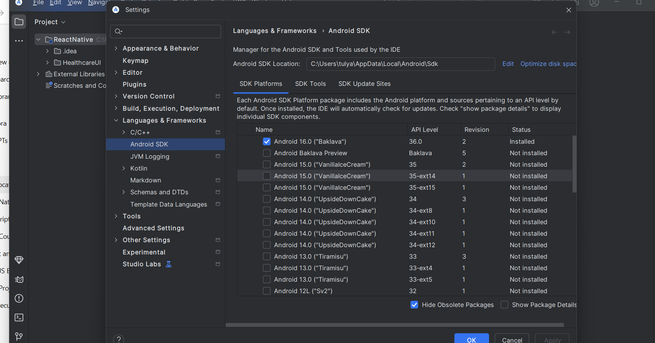This screenshot has width=655, height=343.
Task: Open the Version Control branch icon
Action: pos(19,336)
